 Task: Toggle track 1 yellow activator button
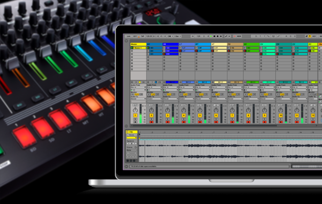tap(135, 115)
